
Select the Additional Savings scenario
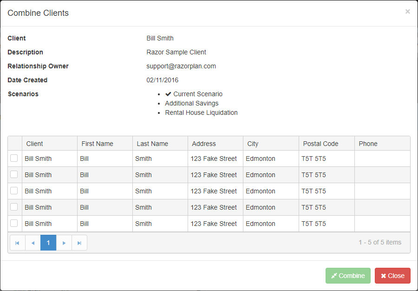(191, 103)
